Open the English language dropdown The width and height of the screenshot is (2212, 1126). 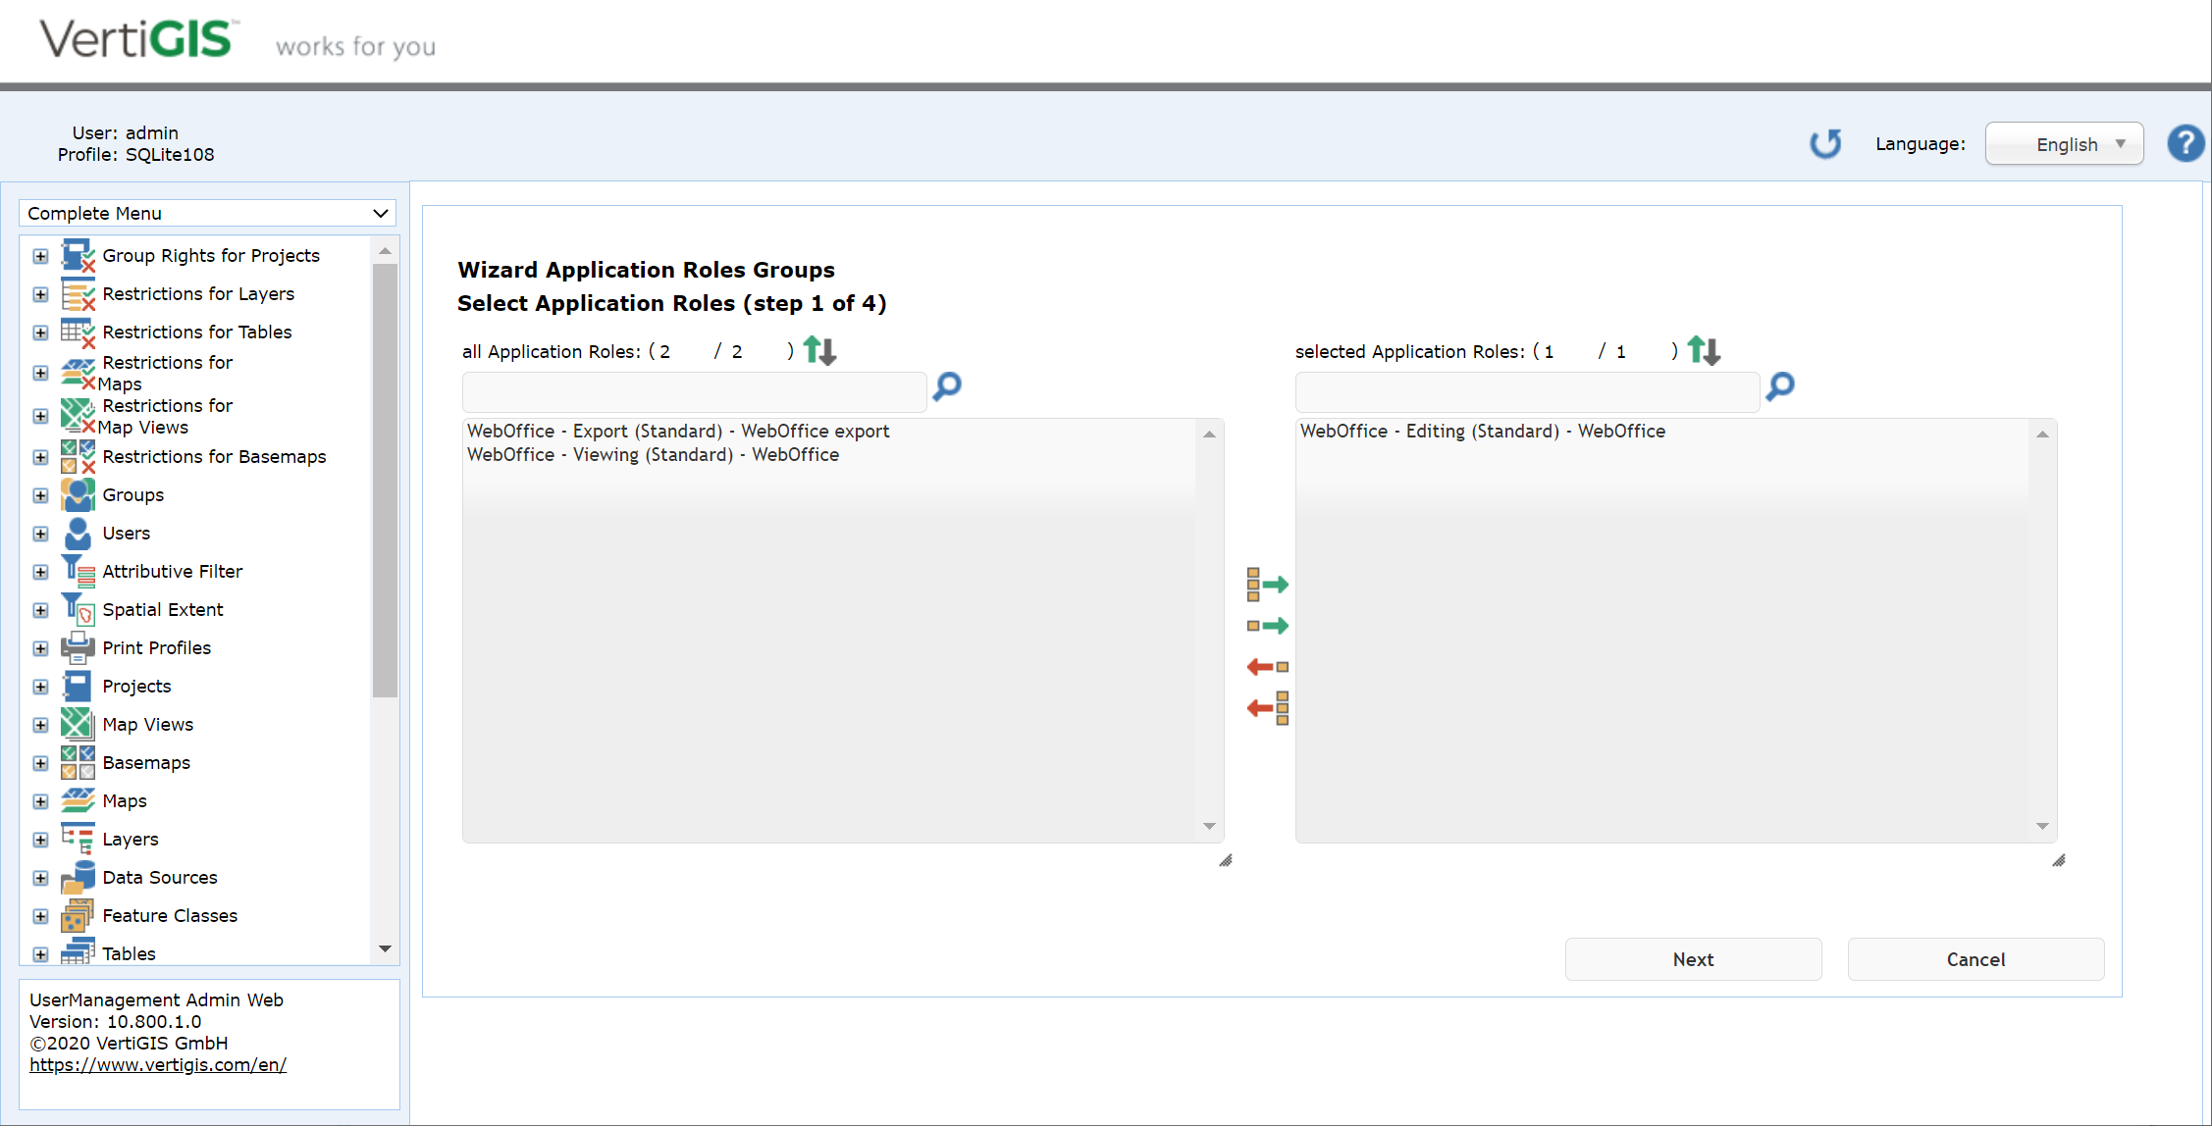[2064, 143]
